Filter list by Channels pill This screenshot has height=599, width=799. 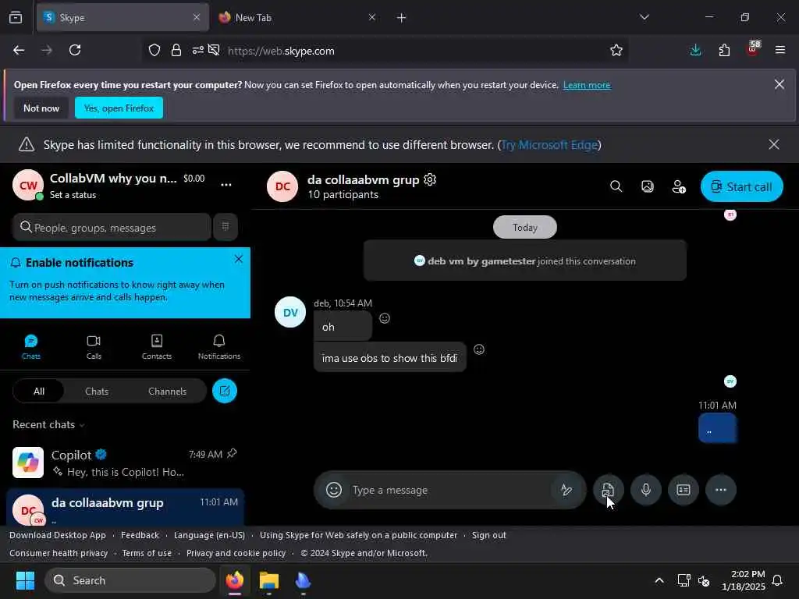[x=167, y=392]
